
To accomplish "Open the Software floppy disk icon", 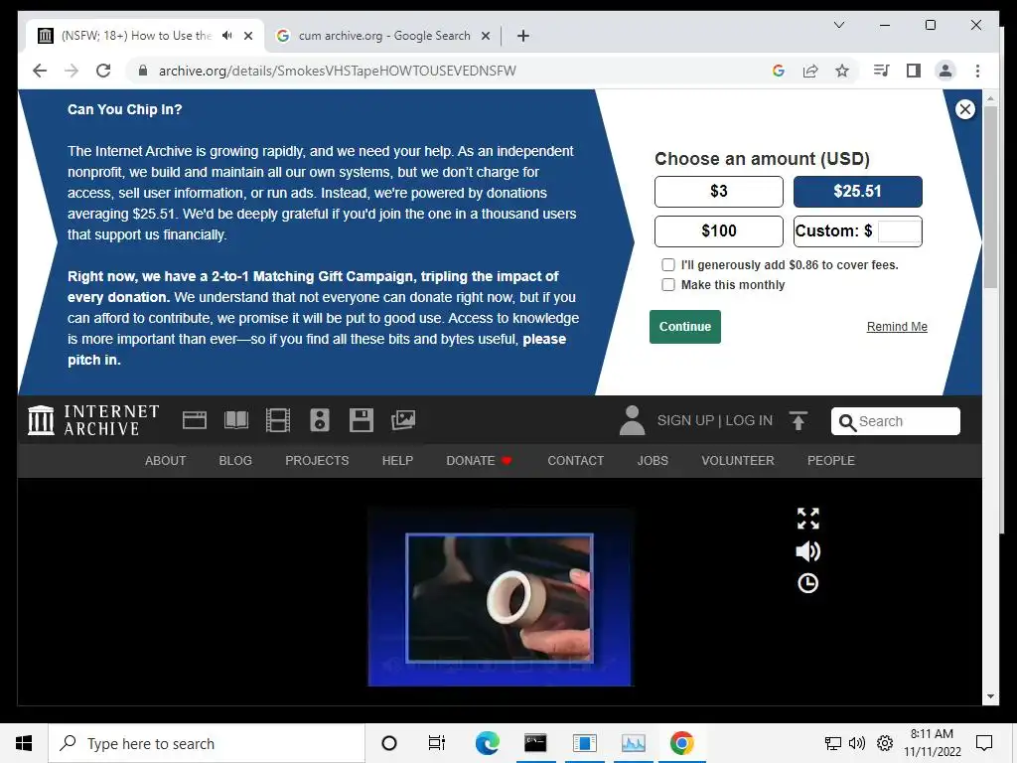I will pyautogui.click(x=362, y=420).
